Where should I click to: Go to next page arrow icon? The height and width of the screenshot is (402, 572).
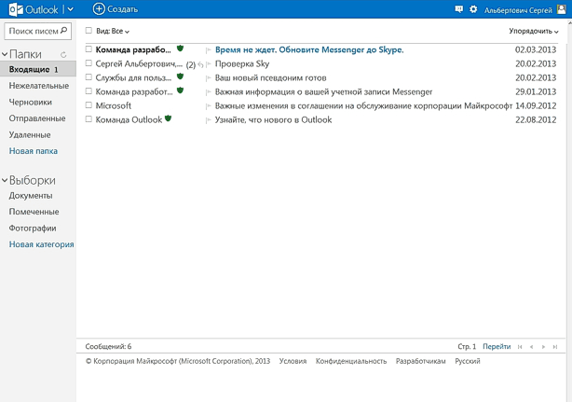[543, 347]
